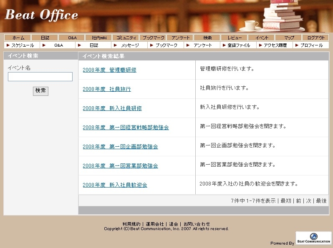The height and width of the screenshot is (248, 333).
Task: Open the 社内wiki tab
Action: [x=99, y=38]
